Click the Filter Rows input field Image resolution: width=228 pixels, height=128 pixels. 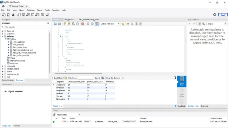(85, 78)
